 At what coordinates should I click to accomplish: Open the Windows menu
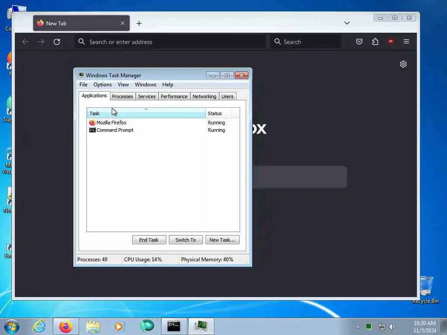145,85
